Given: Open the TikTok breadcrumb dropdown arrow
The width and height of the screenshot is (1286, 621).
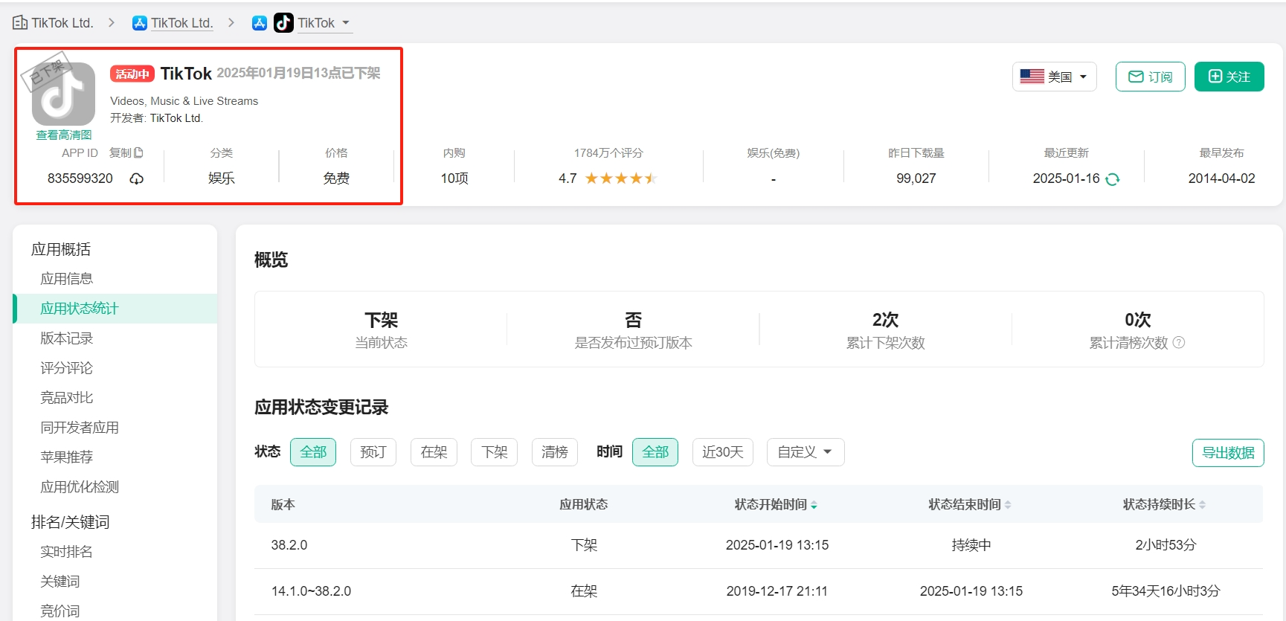Looking at the screenshot, I should coord(346,23).
